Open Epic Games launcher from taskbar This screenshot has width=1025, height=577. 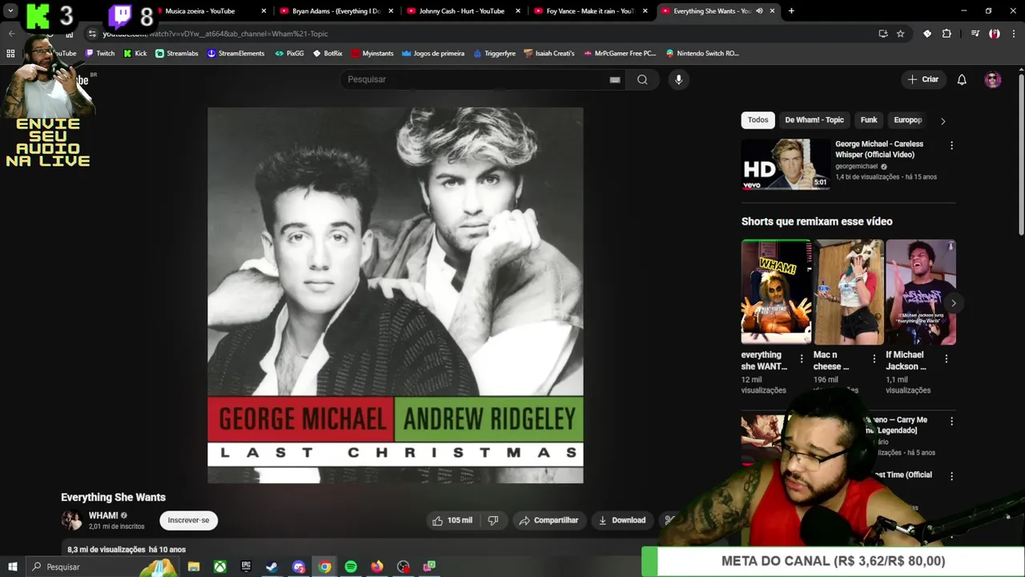coord(246,567)
